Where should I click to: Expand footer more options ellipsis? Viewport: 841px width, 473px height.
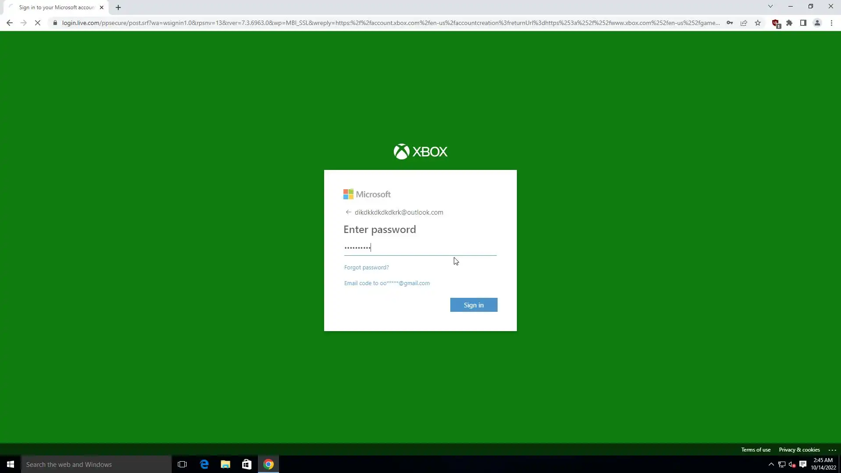(x=832, y=450)
